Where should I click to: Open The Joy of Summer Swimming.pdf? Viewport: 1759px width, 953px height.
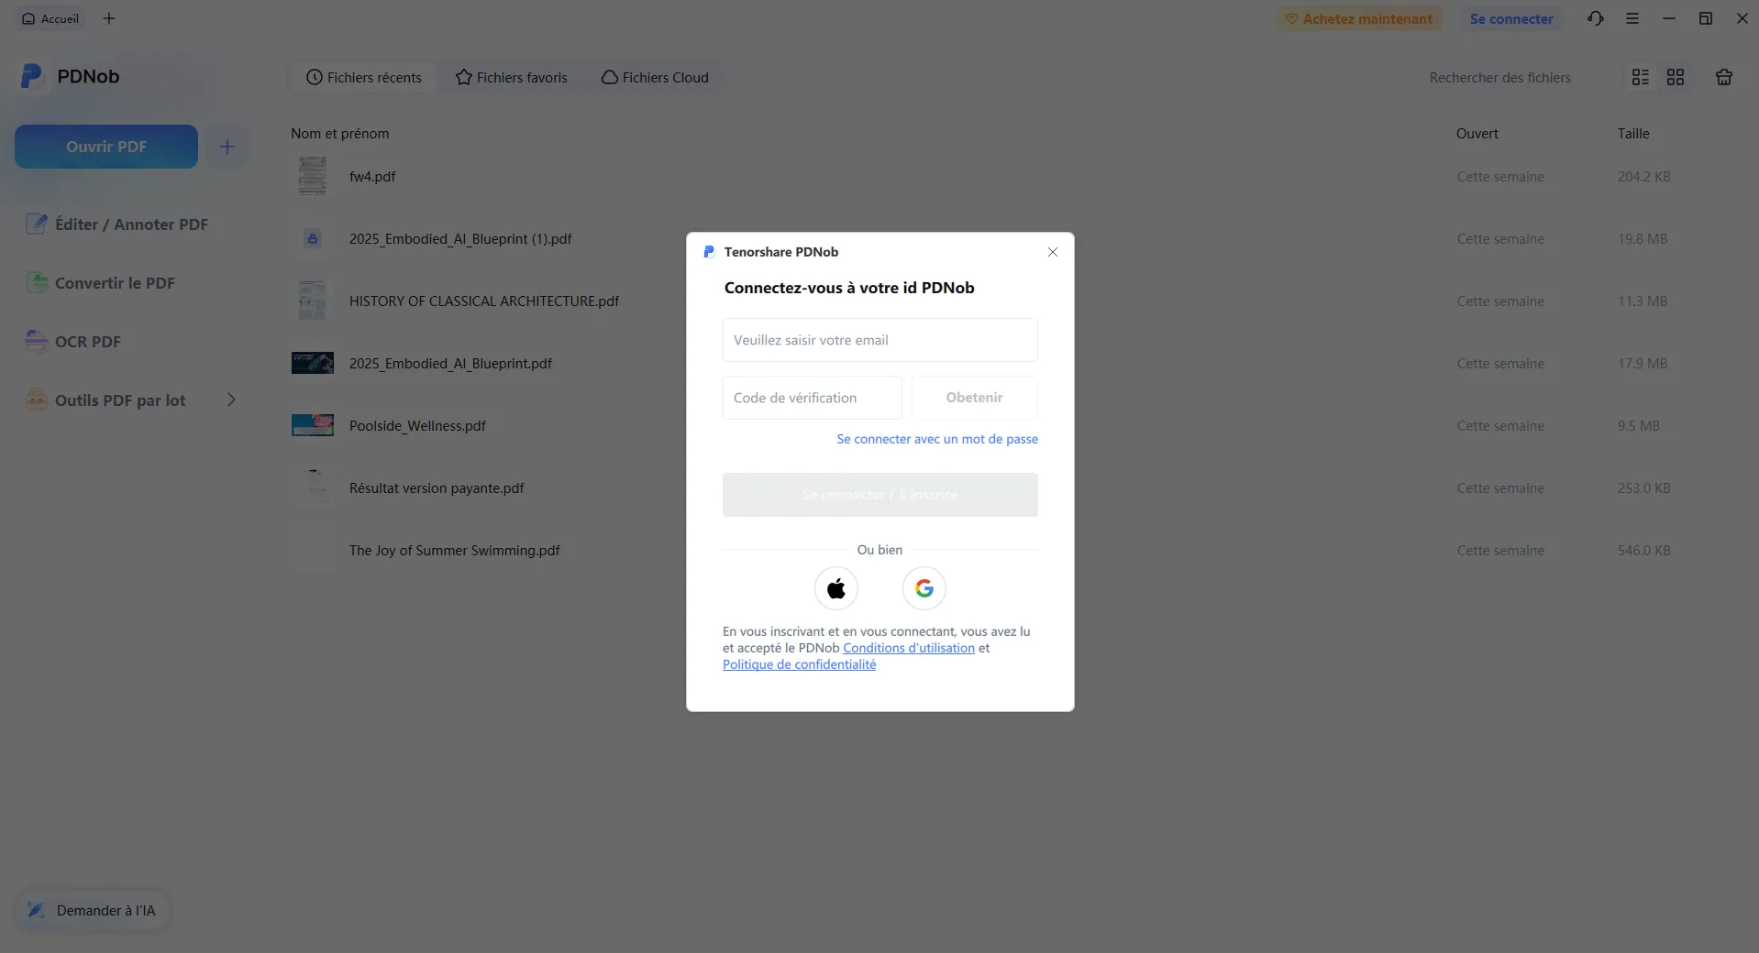454,551
